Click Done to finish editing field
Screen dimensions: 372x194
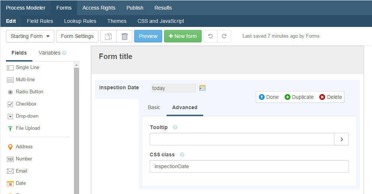(x=269, y=97)
